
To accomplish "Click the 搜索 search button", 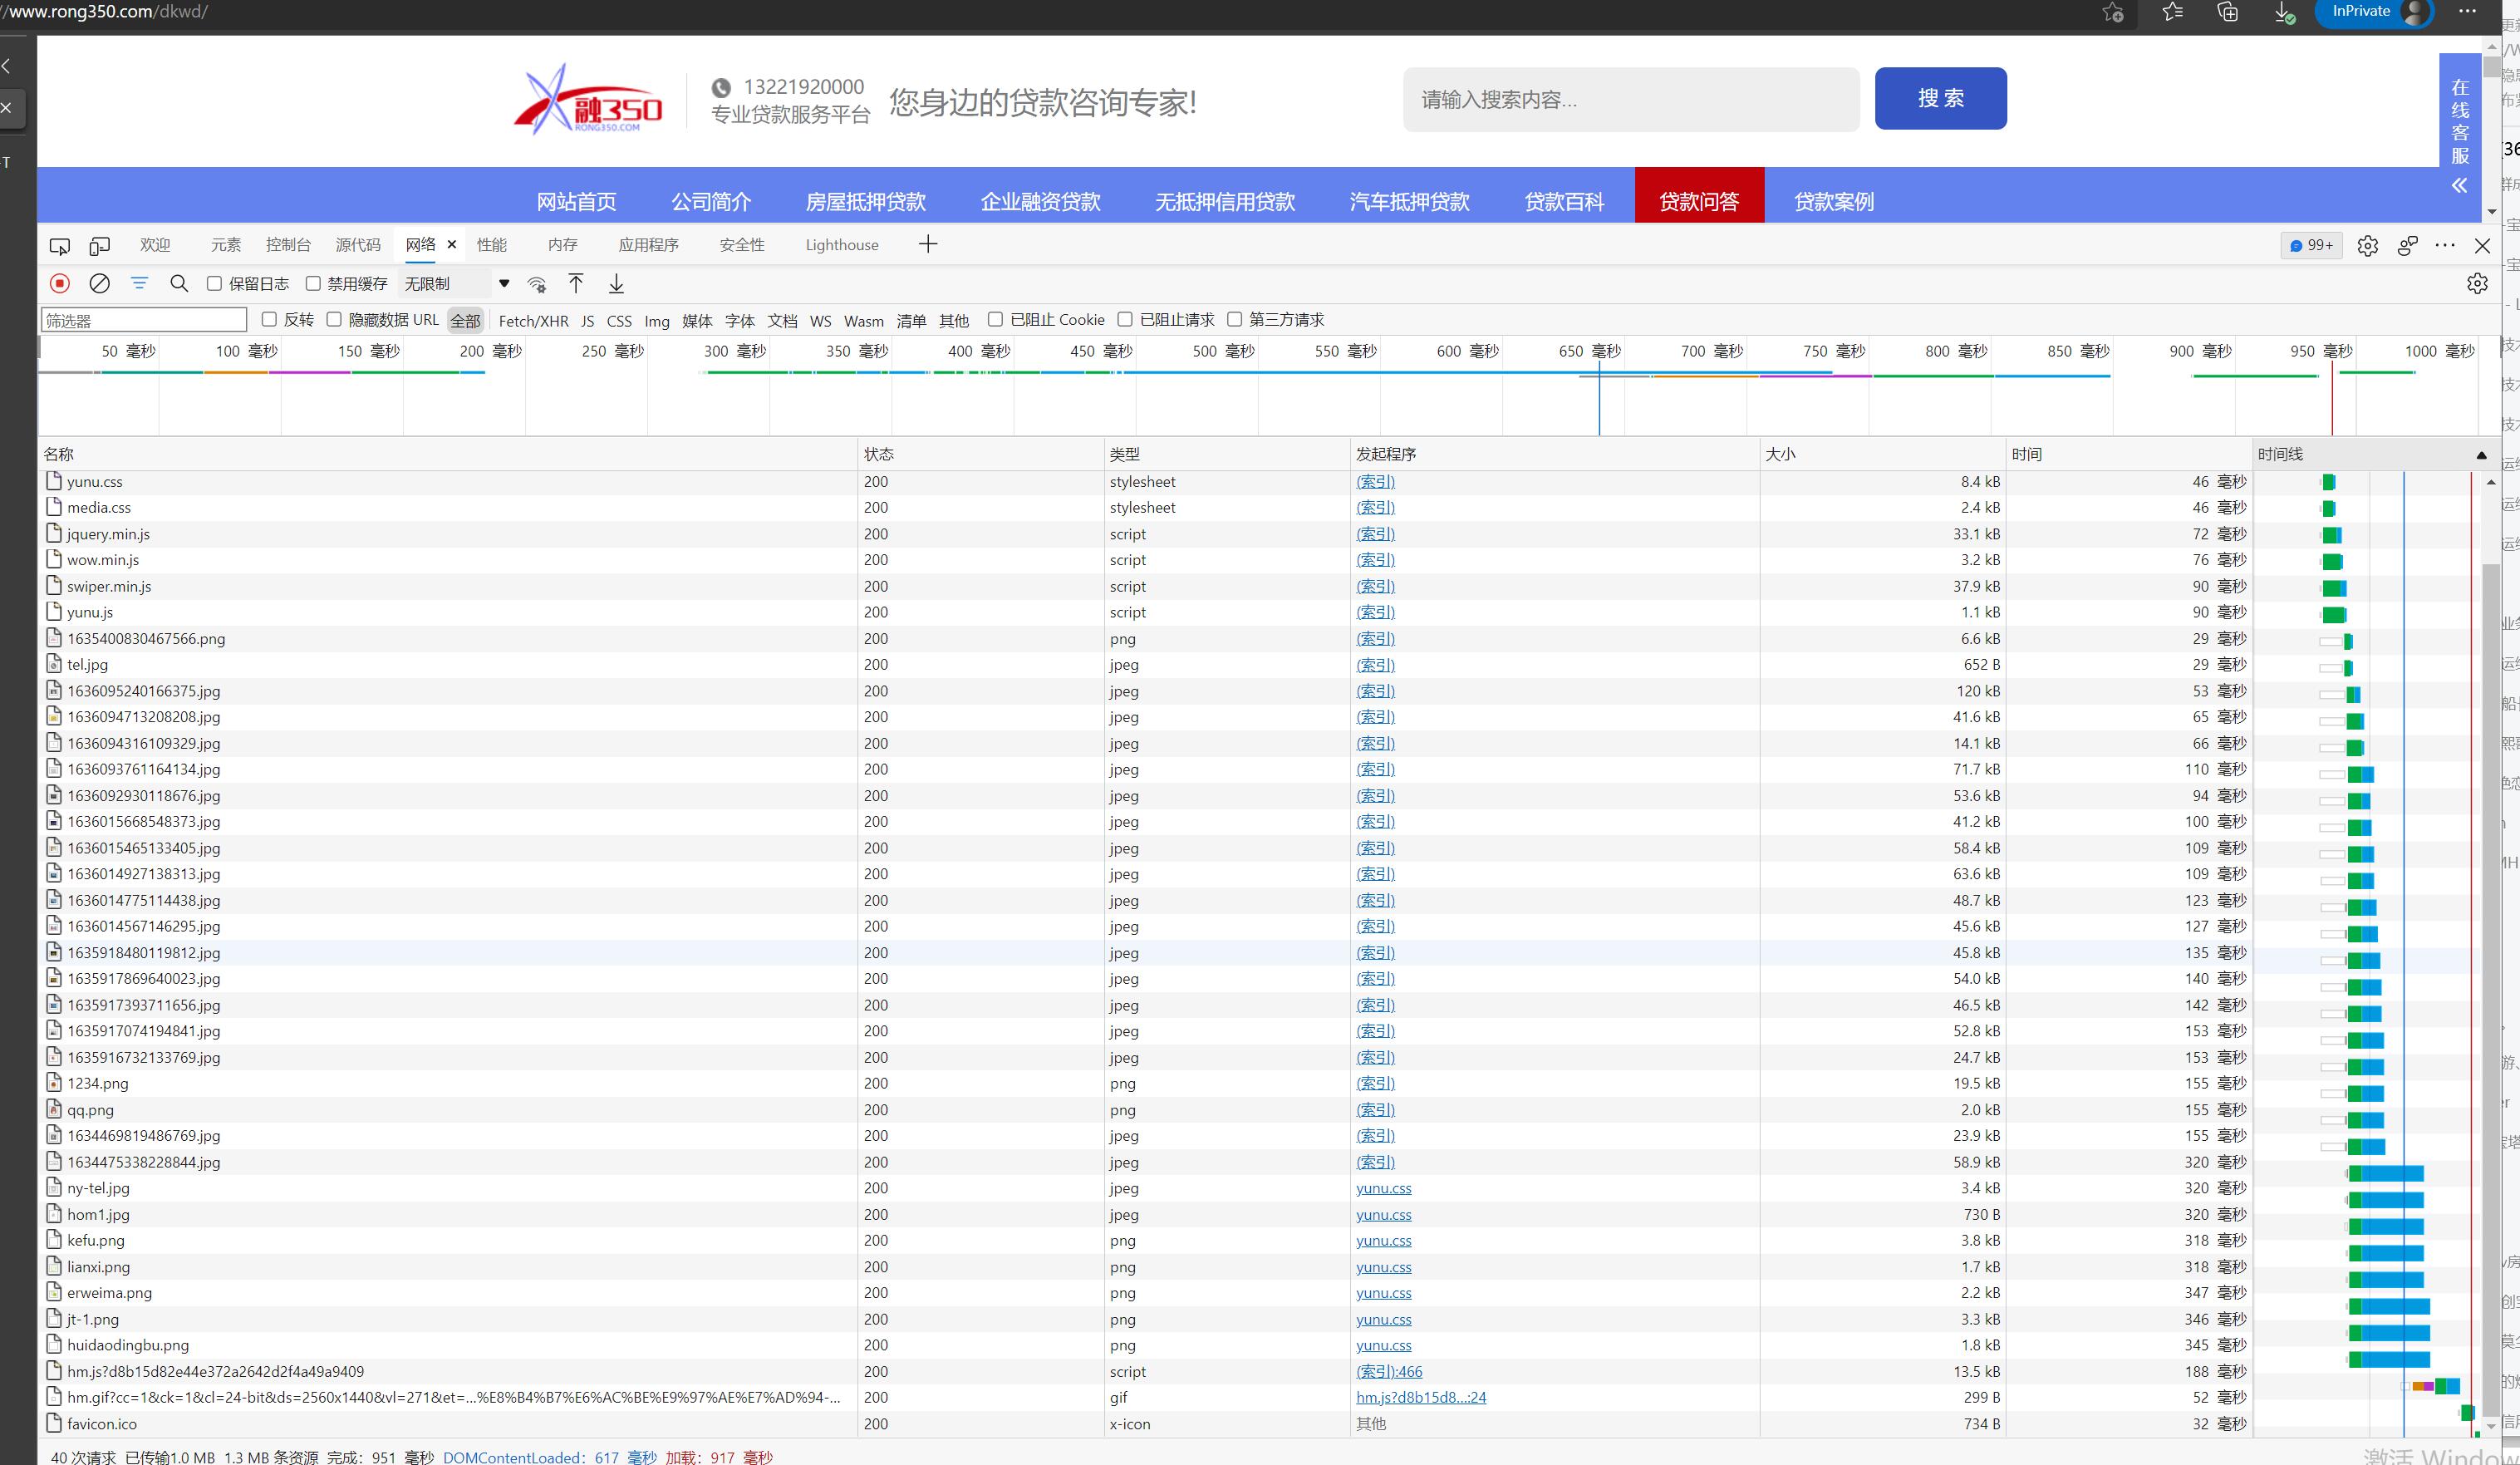I will pos(1940,98).
